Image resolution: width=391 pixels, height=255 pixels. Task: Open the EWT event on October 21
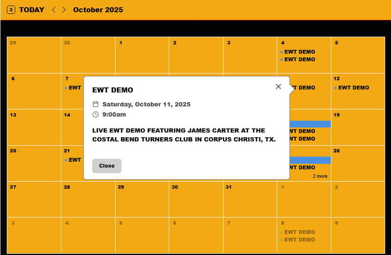(x=74, y=160)
